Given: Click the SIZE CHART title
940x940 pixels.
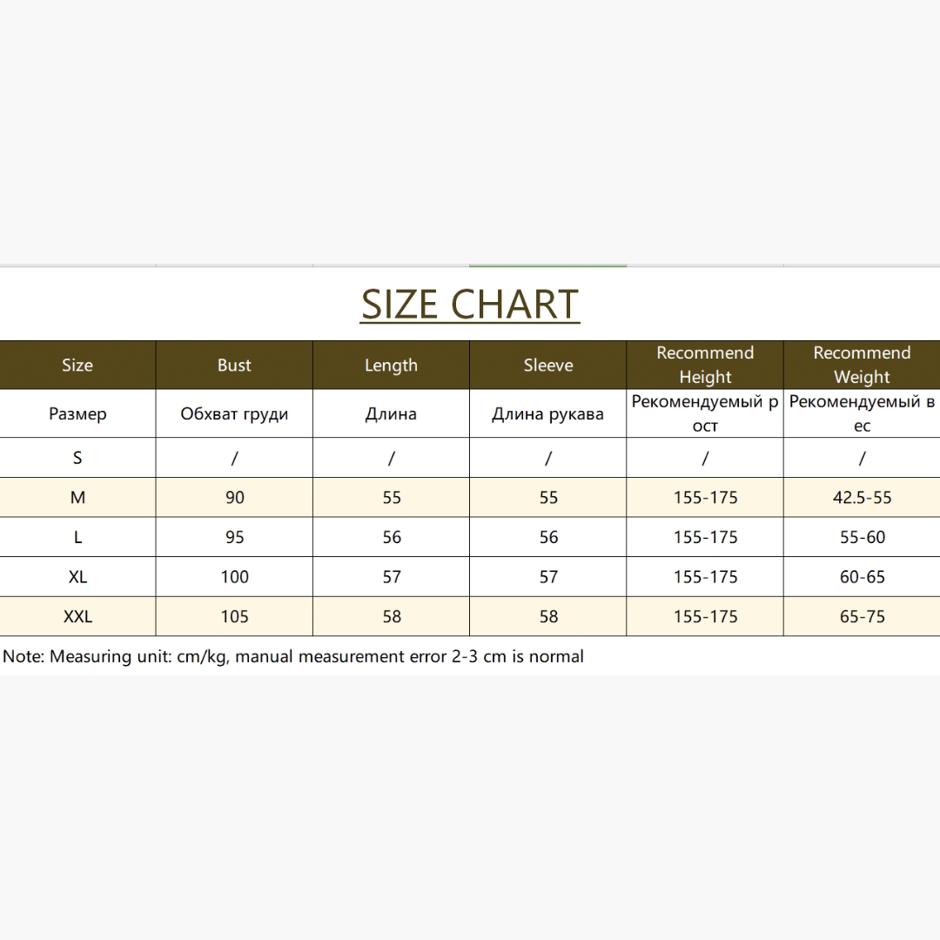Looking at the screenshot, I should [x=470, y=305].
